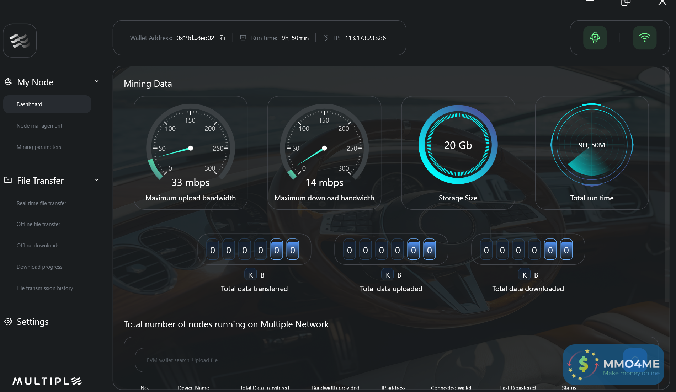Click the 33 mbps upload value

(191, 182)
